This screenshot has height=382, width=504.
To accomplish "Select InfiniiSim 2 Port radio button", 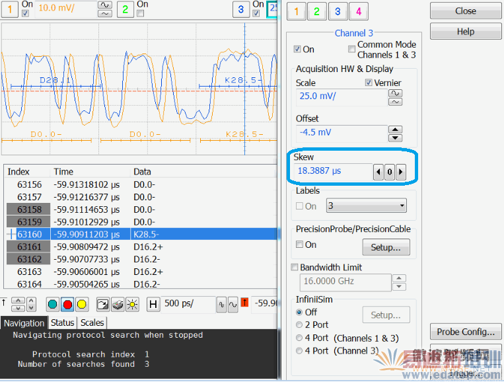I will [x=299, y=325].
